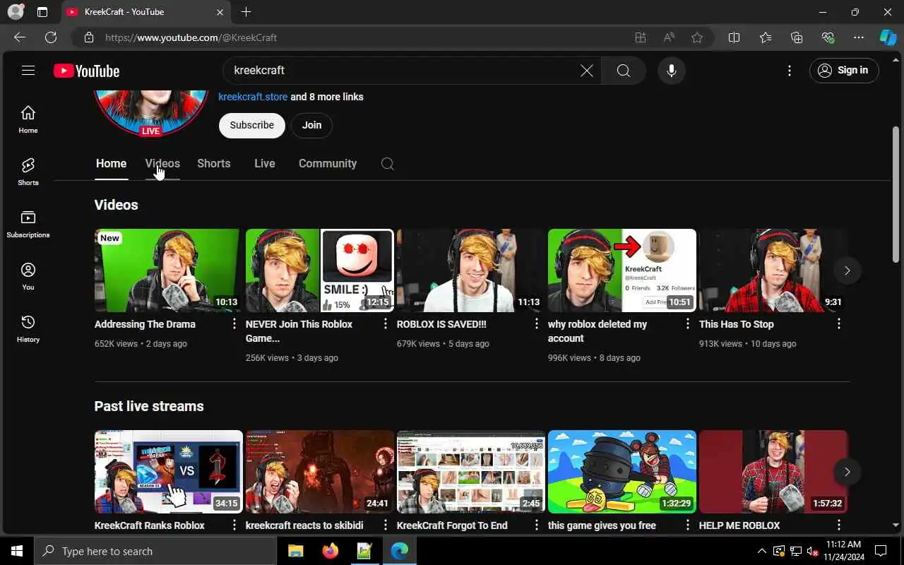Image resolution: width=904 pixels, height=565 pixels.
Task: Open the Addressing The Drama title
Action: (x=145, y=324)
